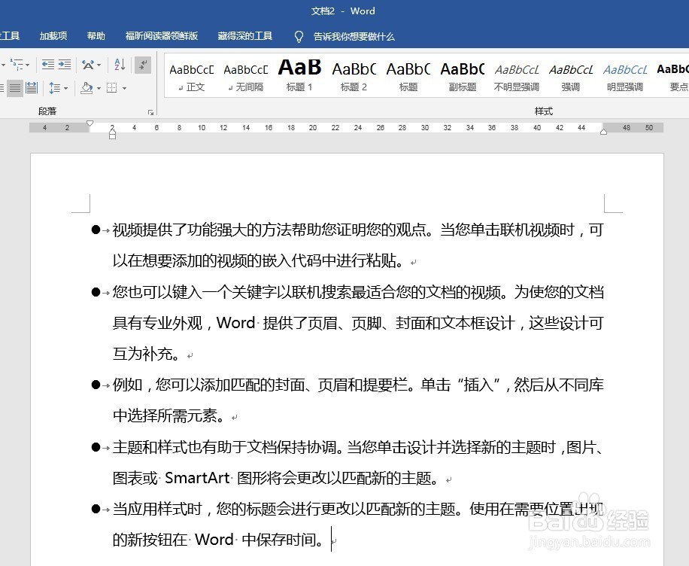This screenshot has height=566, width=689.
Task: Open the paragraph settings dialog launcher
Action: coord(150,113)
